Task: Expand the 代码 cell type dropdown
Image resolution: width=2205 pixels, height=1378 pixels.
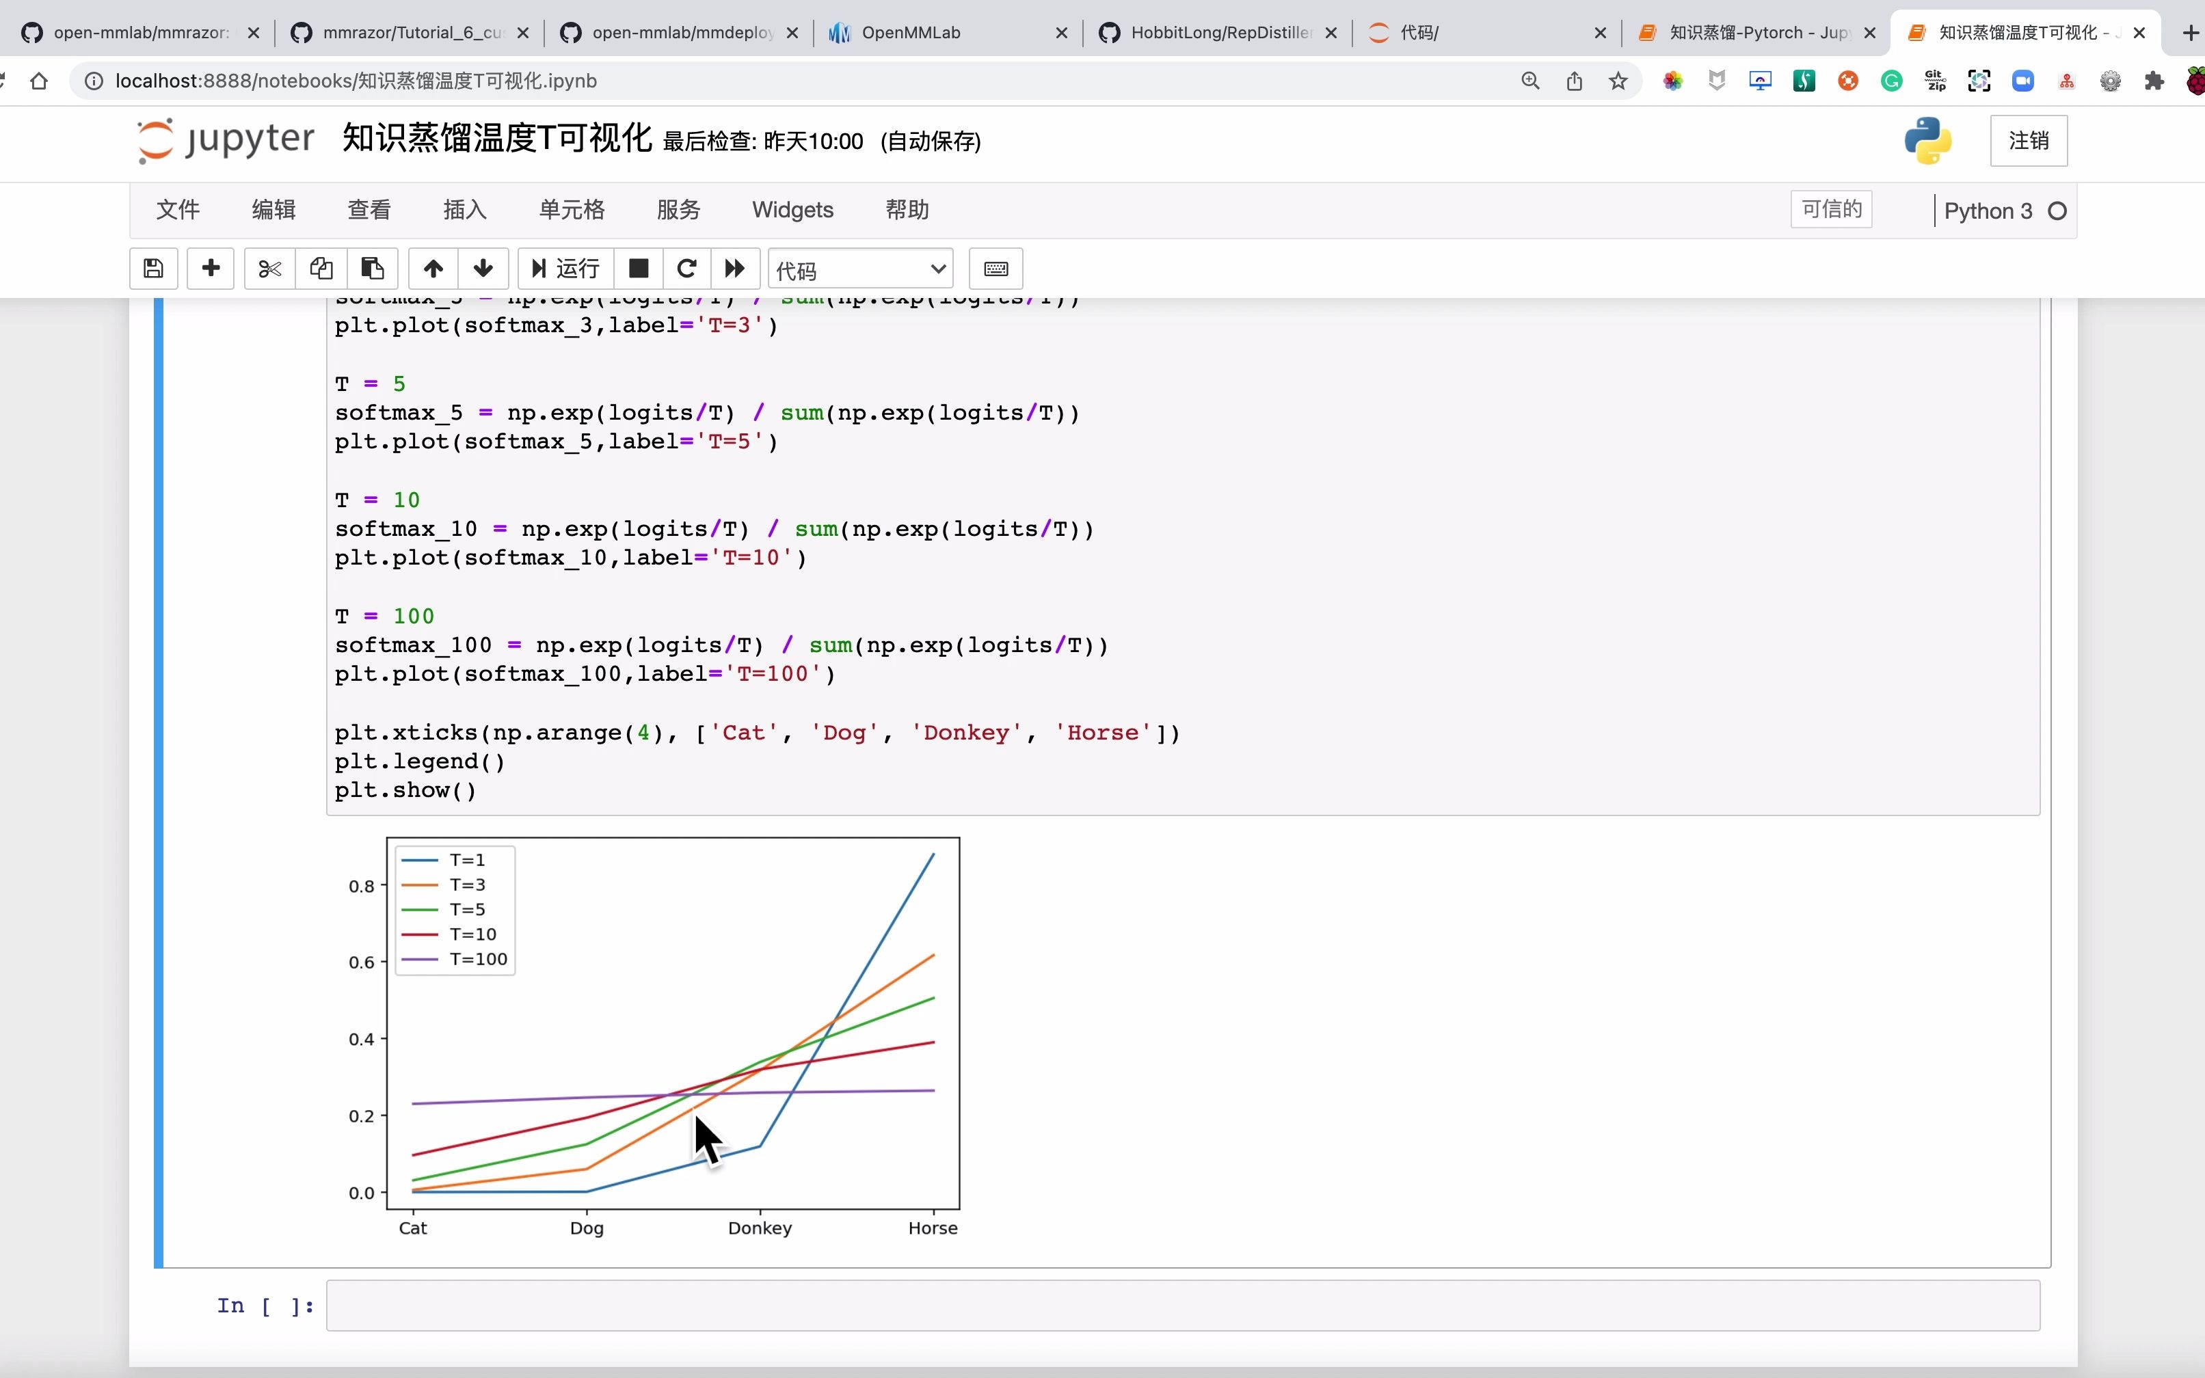Action: tap(861, 270)
